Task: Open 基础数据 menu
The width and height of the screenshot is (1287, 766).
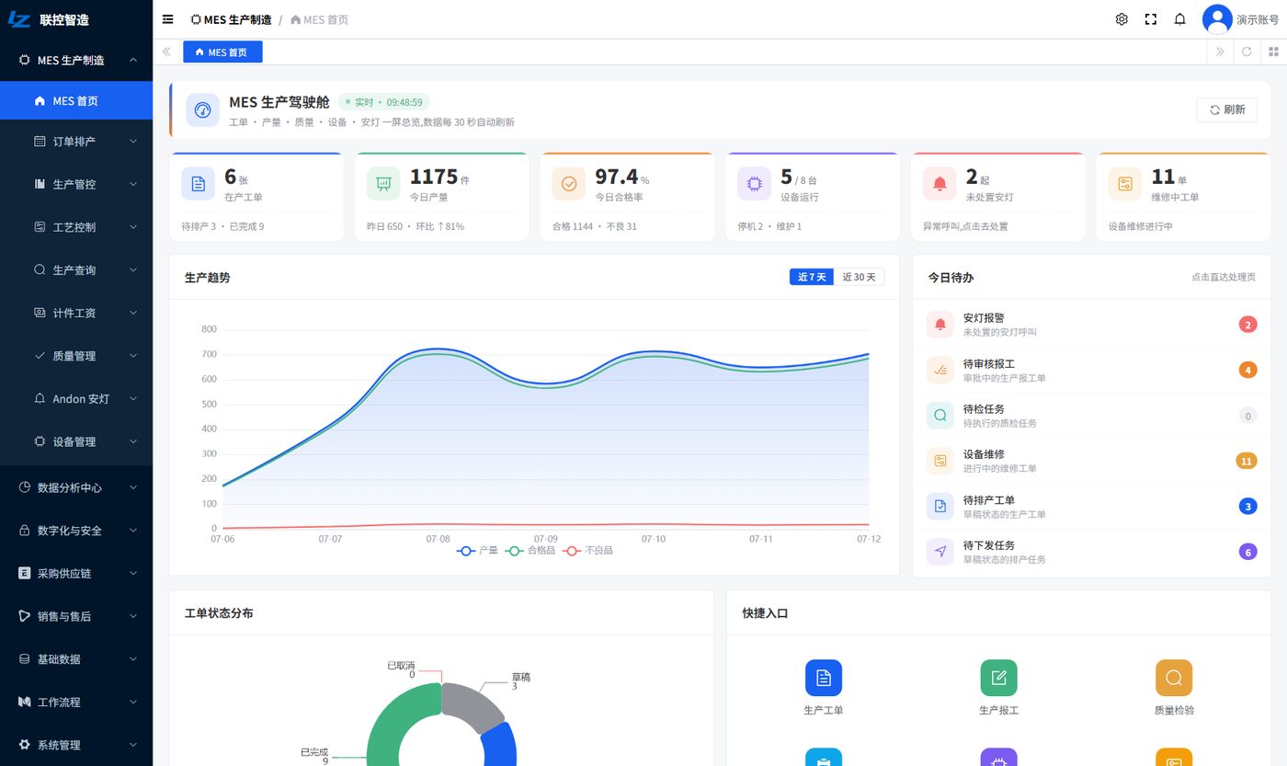Action: (x=76, y=659)
